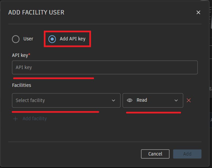Click the Add facility link text
The width and height of the screenshot is (212, 168).
click(x=35, y=119)
